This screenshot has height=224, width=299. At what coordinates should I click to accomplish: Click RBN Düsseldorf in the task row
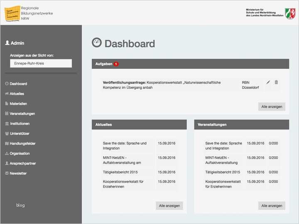(x=250, y=85)
